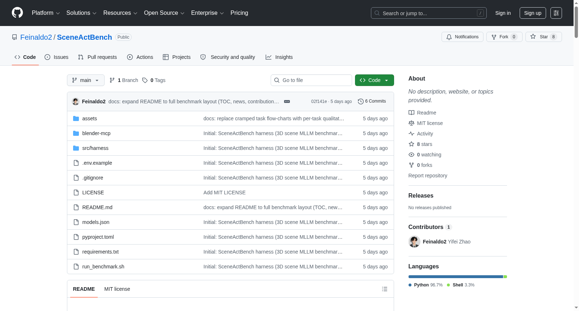The image size is (579, 311).
Task: Open the Insights tab
Action: (279, 57)
